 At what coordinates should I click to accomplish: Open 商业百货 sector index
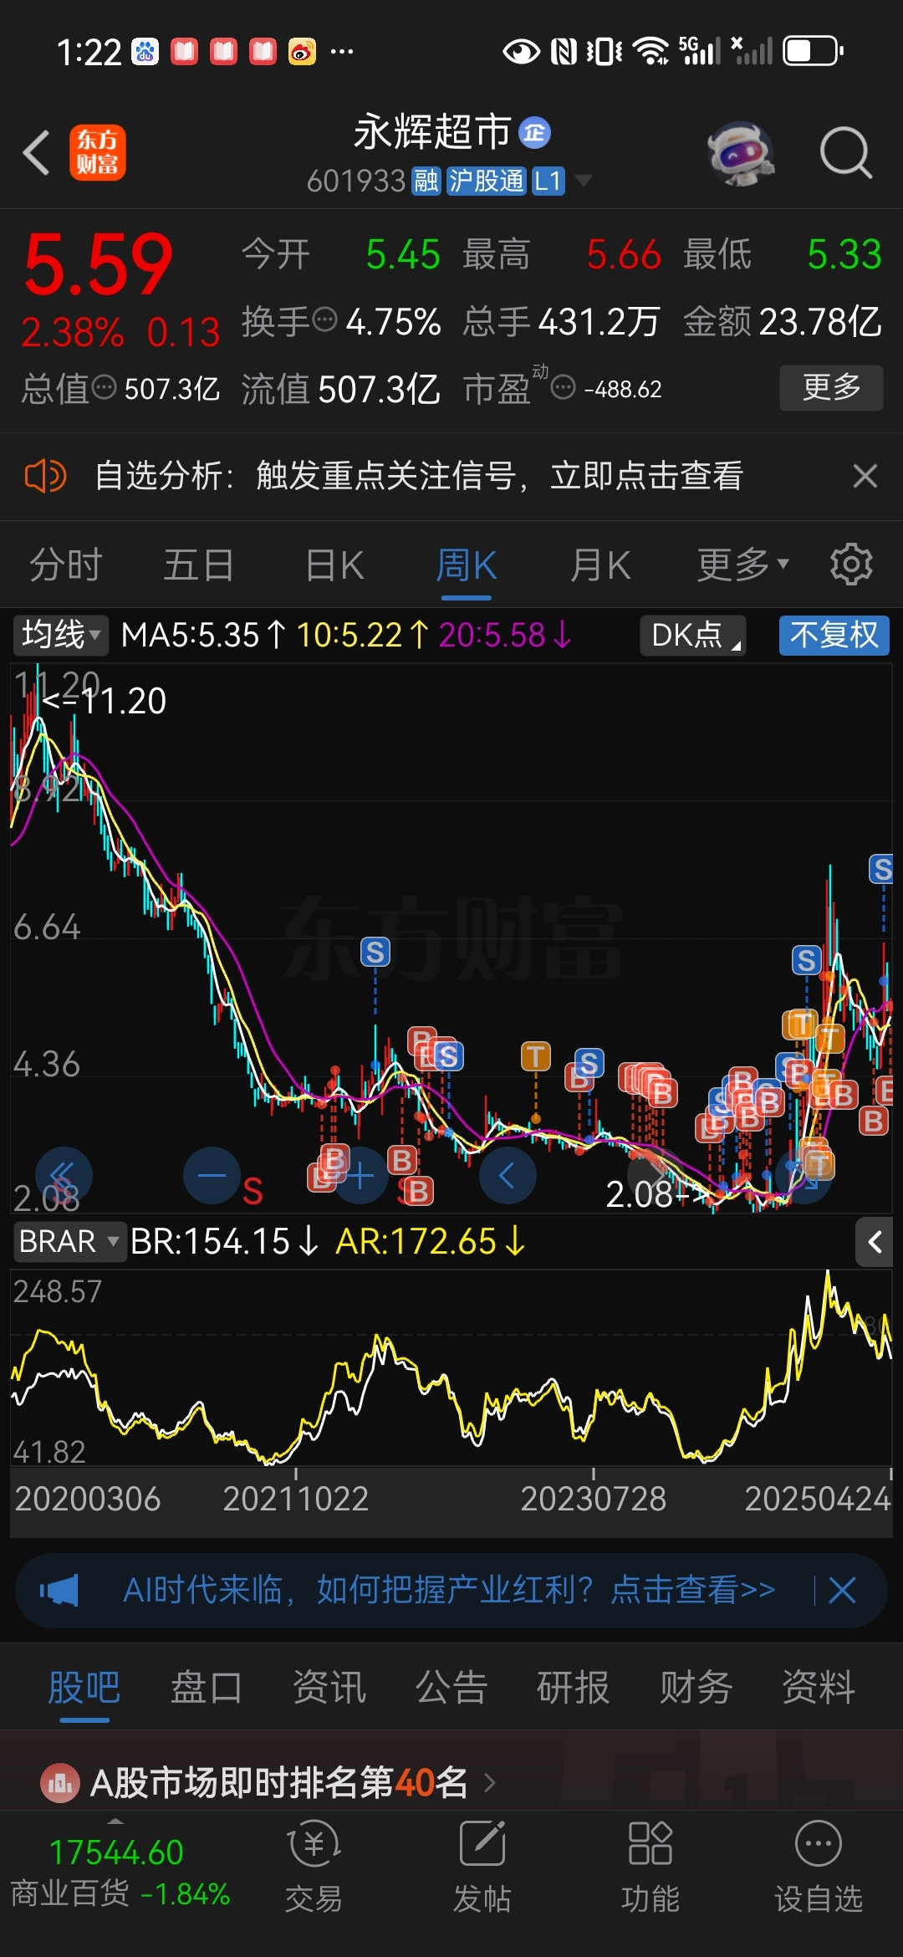click(120, 1873)
